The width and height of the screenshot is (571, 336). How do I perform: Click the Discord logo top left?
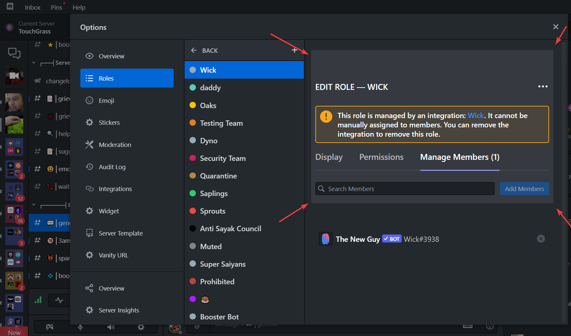(9, 7)
